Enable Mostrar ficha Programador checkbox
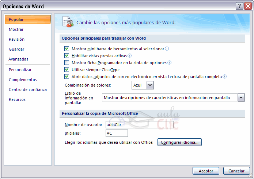Screen dimensions: 254x179 click(67, 63)
